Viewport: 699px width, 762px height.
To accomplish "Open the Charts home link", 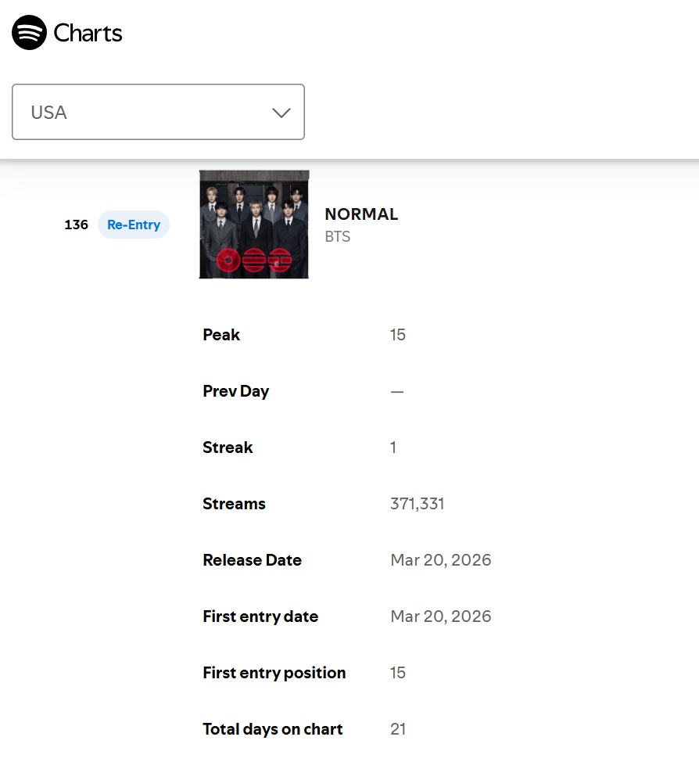I will pyautogui.click(x=88, y=33).
